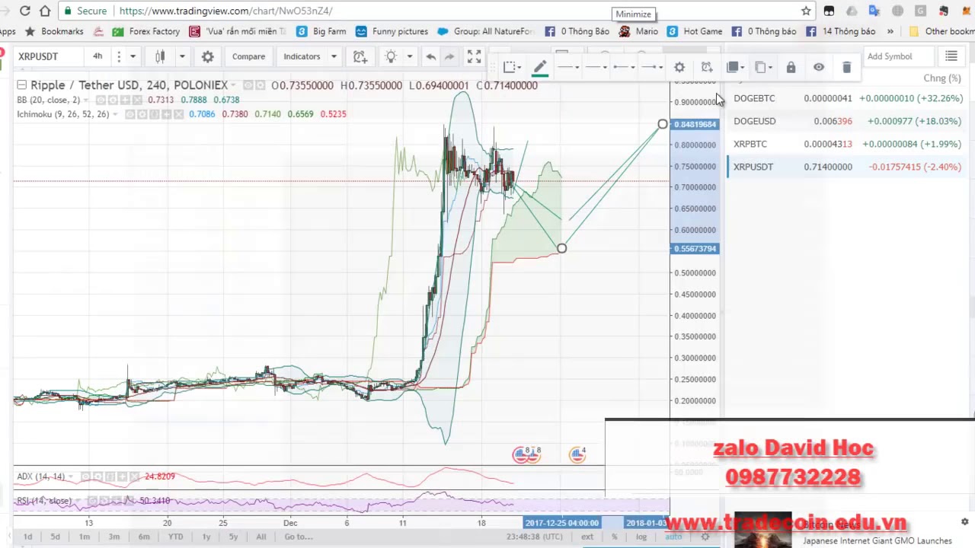Screen dimensions: 975x548
Task: Collapse the Ripple / Tether USD legend
Action: [22, 85]
